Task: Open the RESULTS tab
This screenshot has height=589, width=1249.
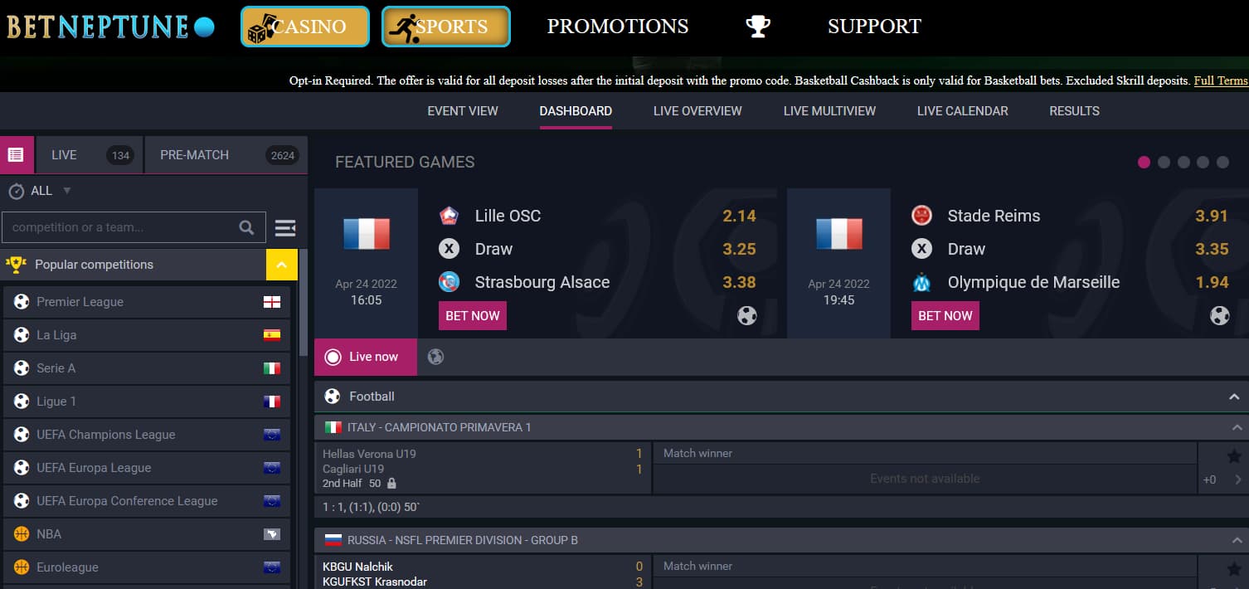Action: coord(1074,111)
